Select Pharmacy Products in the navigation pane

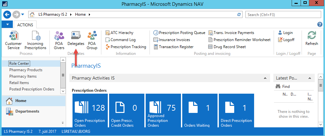pos(26,70)
